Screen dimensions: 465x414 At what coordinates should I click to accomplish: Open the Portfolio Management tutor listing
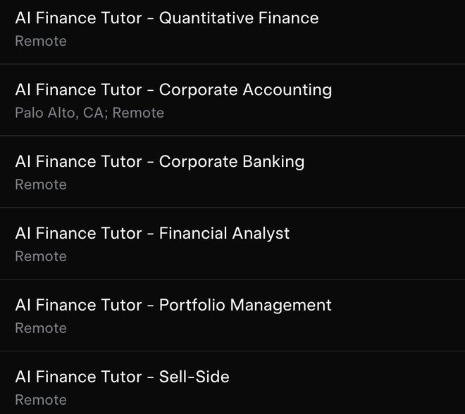173,306
